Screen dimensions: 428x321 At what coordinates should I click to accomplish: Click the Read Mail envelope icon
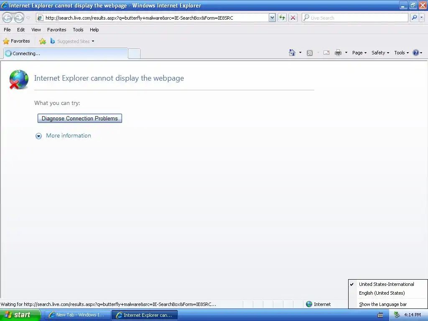(x=326, y=53)
